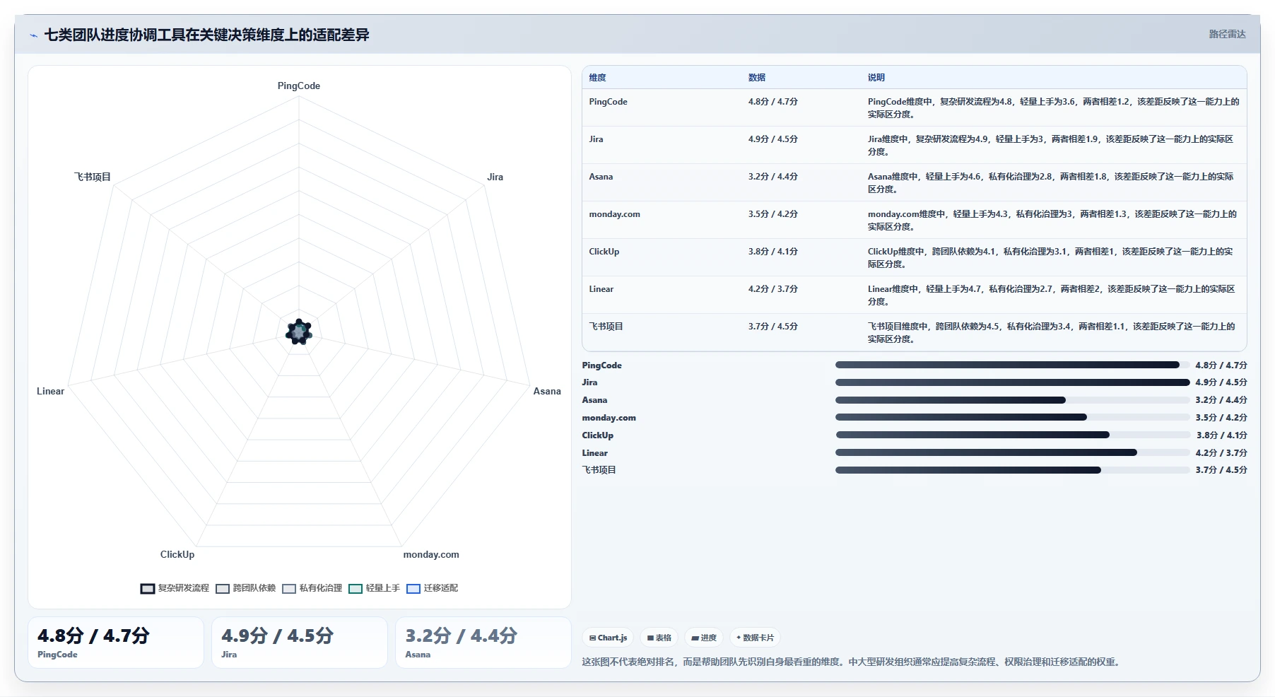Click the 路径雷达 tag in the header
This screenshot has width=1275, height=697.
[1227, 34]
